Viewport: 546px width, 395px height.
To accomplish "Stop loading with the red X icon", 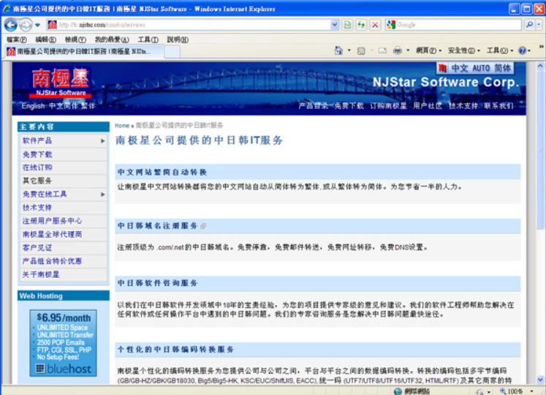I will [375, 25].
